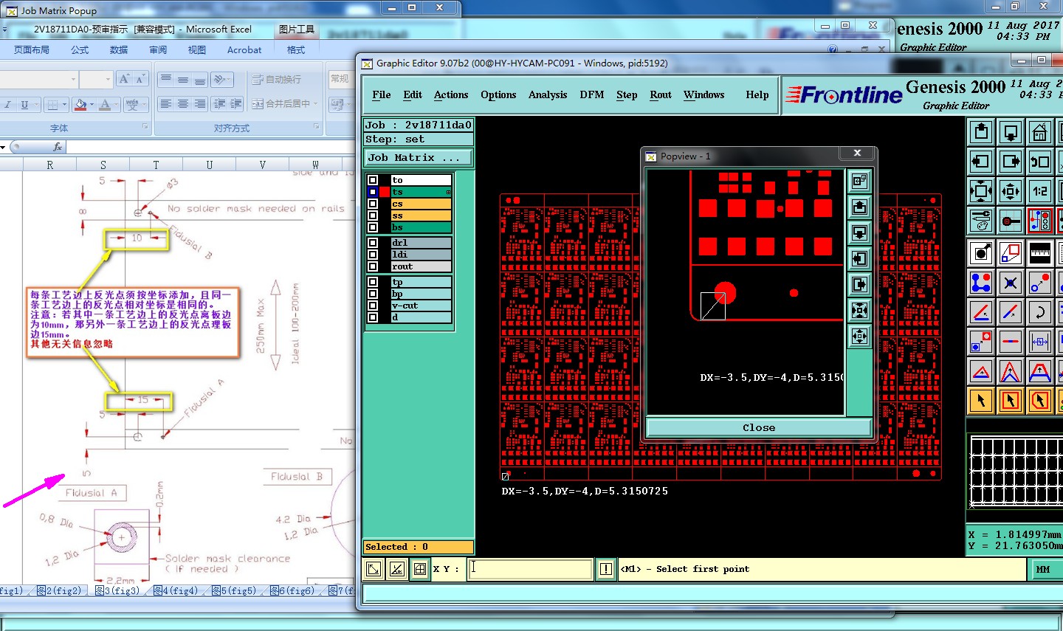The image size is (1063, 631).
Task: Click the red pad-and-line feature icon
Action: [x=1010, y=221]
